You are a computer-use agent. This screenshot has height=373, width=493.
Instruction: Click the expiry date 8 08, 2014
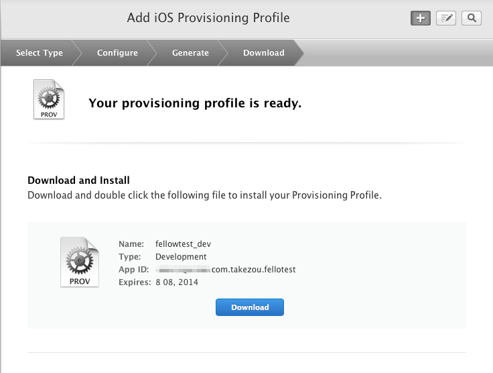coord(177,282)
